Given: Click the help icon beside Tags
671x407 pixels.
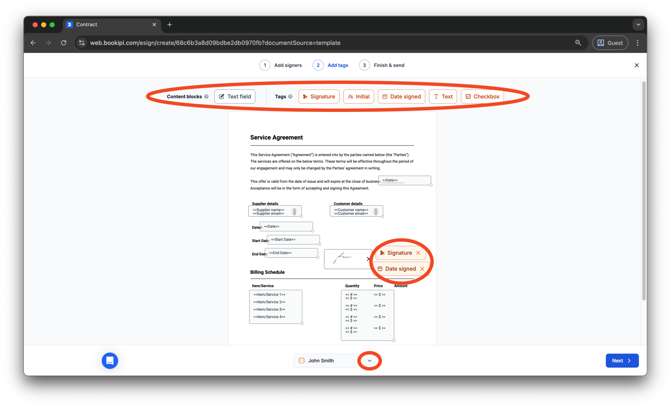Looking at the screenshot, I should pos(290,97).
